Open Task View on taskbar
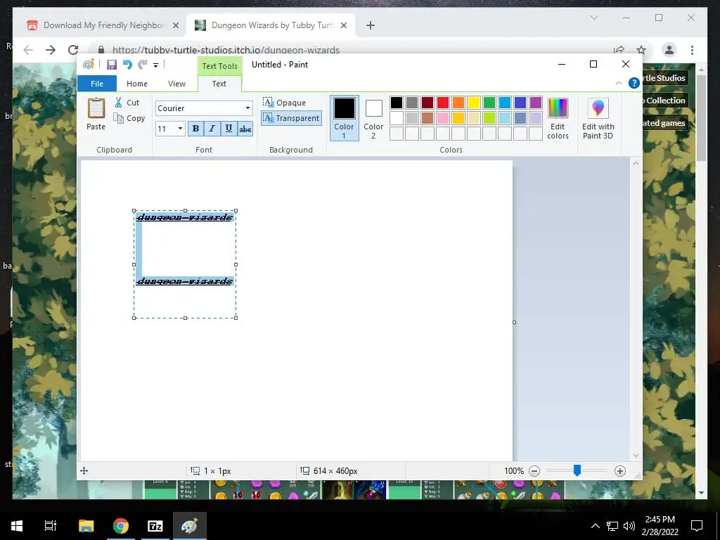The height and width of the screenshot is (540, 720). tap(51, 526)
